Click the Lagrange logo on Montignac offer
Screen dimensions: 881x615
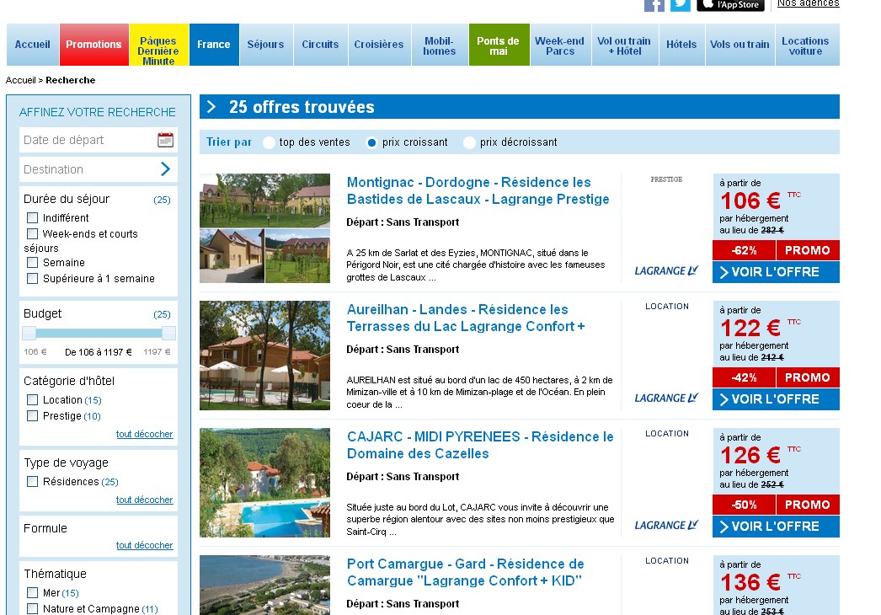pos(666,270)
